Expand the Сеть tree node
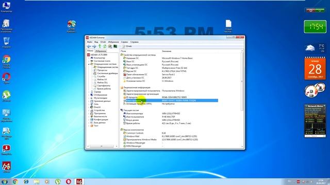Image resolution: width=330 pixels, height=185 pixels. 89,104
